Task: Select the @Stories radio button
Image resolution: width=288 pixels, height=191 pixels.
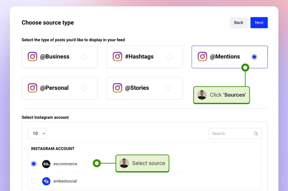Action: 169,88
